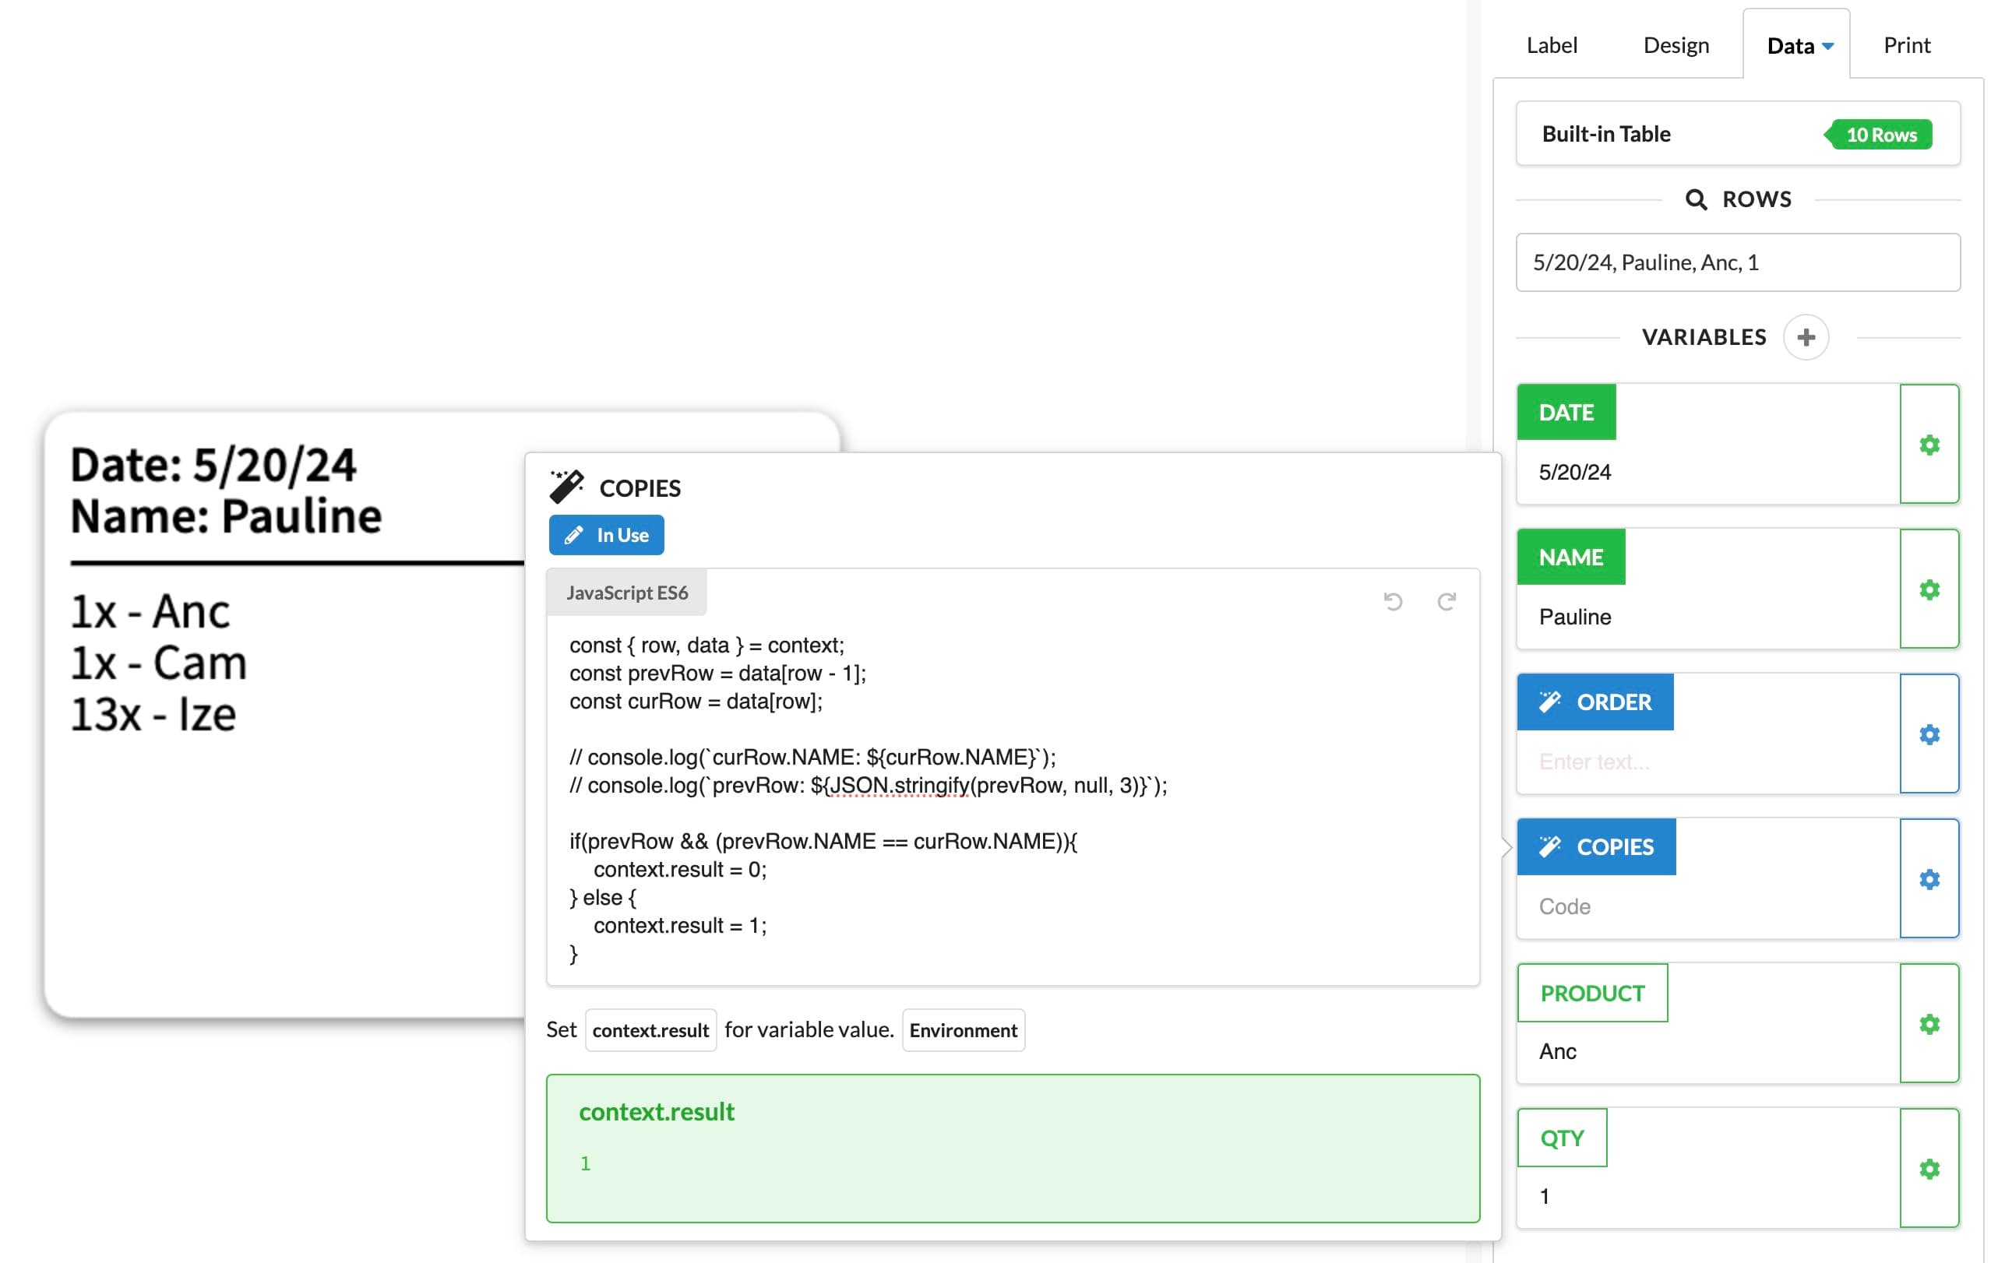Switch to the Print tab
The width and height of the screenshot is (1991, 1263).
tap(1906, 45)
